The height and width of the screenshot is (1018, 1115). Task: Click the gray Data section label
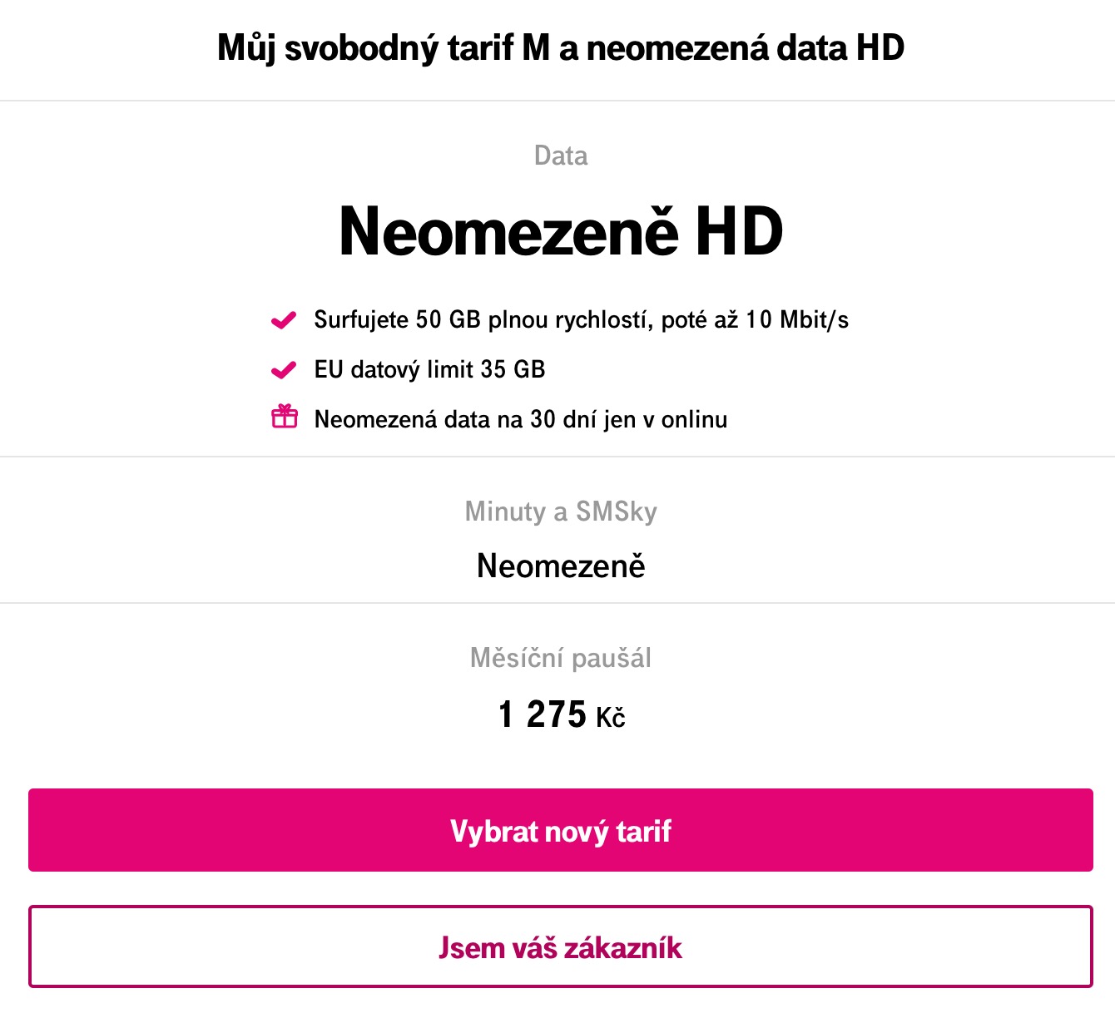561,156
